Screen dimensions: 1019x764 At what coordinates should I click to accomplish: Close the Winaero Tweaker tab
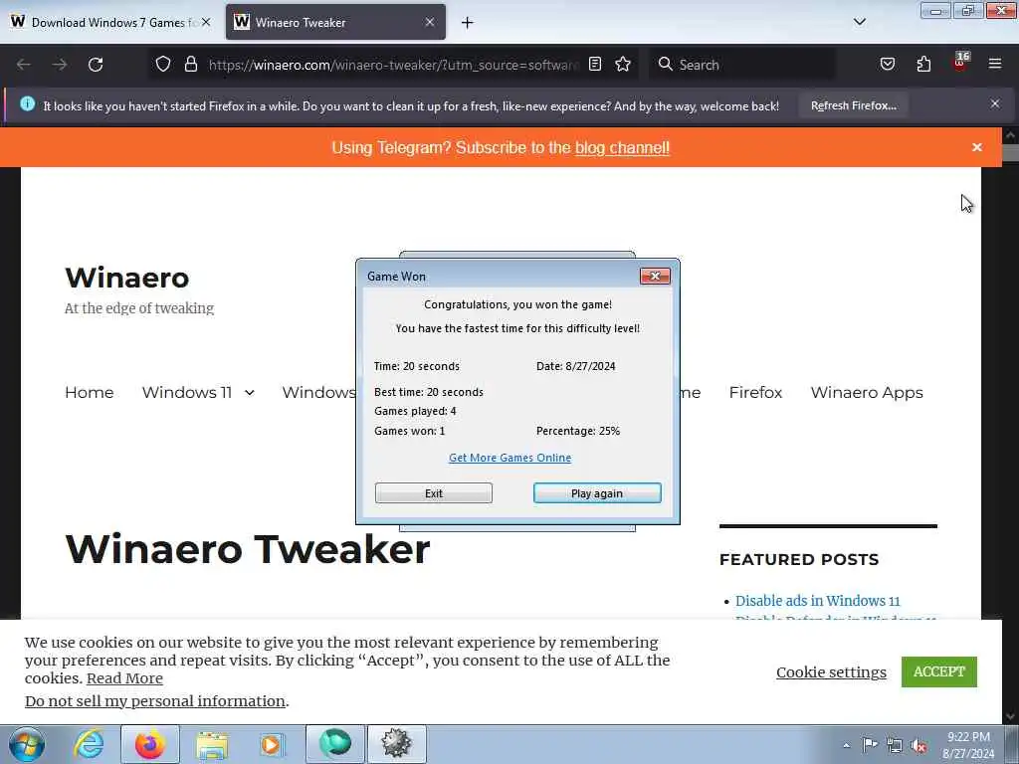(430, 22)
